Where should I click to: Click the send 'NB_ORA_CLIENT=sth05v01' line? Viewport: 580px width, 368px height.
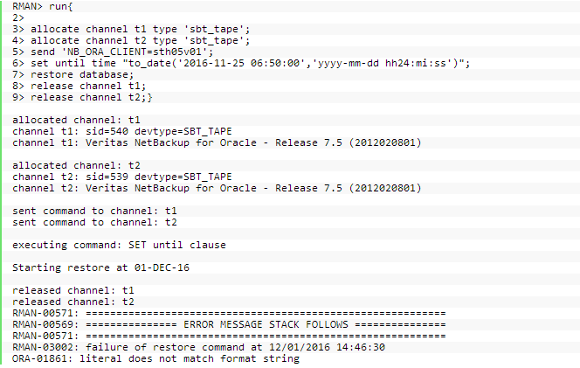coord(113,52)
